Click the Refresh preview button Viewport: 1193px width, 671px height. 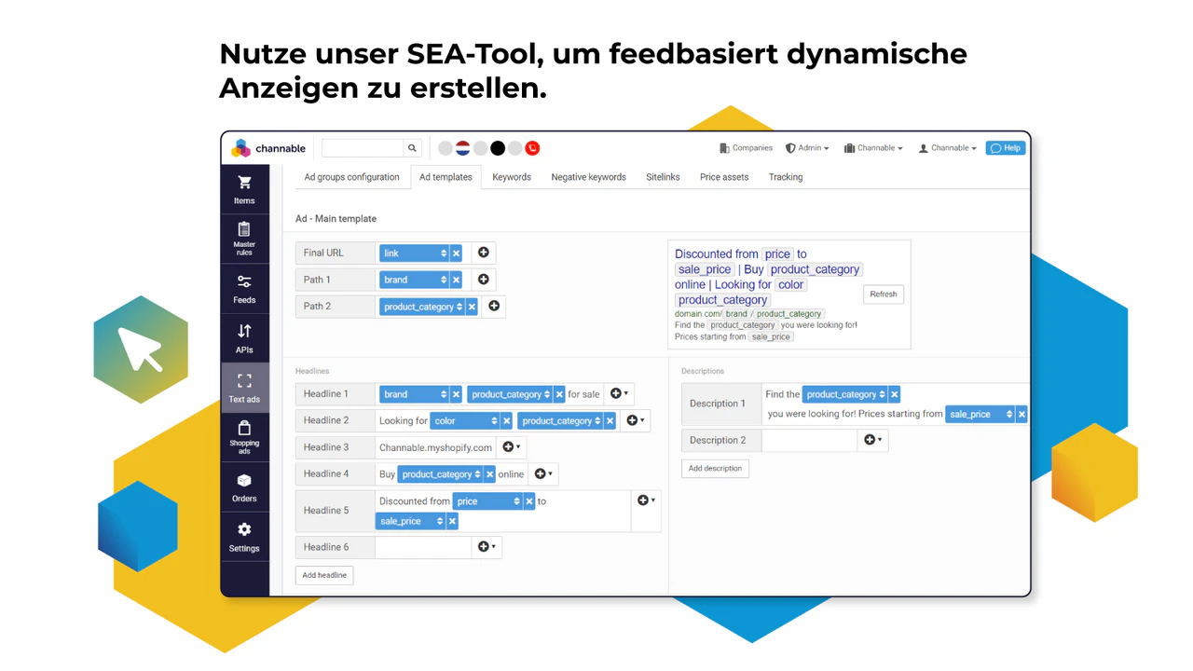[884, 294]
